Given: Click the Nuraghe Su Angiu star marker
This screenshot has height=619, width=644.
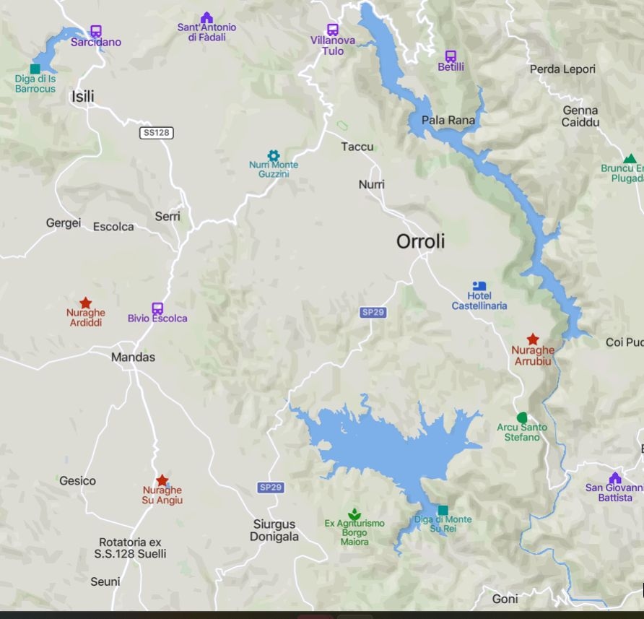Looking at the screenshot, I should 162,480.
